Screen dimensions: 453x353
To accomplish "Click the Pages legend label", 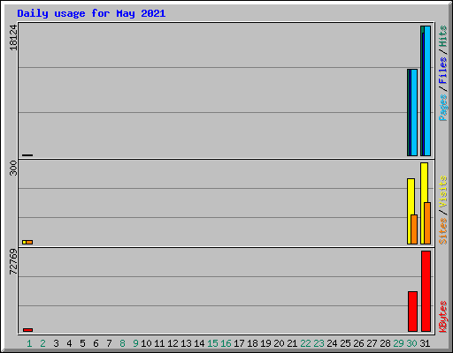I will click(442, 108).
